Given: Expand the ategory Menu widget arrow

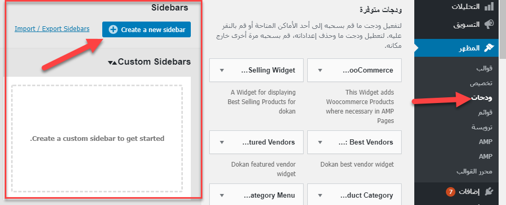Looking at the screenshot, I should coord(222,196).
